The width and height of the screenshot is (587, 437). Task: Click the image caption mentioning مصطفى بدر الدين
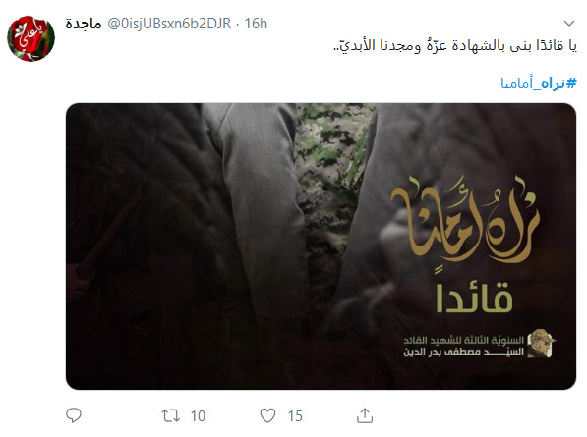(463, 346)
